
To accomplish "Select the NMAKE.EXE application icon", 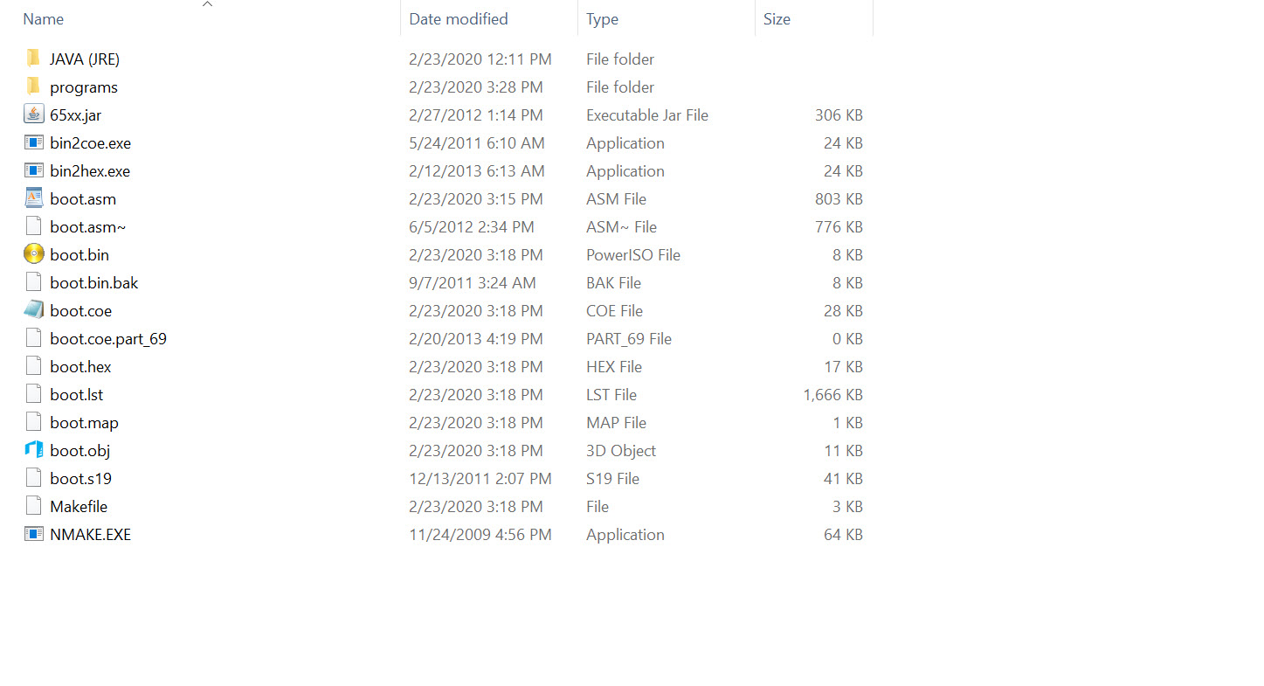I will tap(34, 534).
